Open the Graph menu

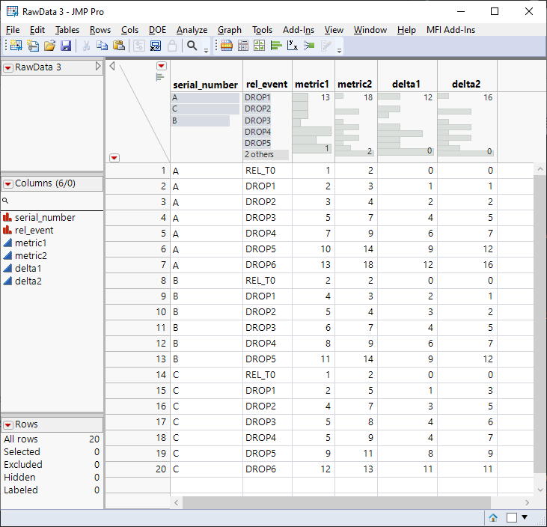point(229,30)
